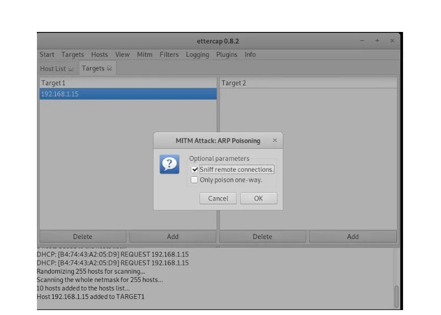Delete entry from Target 2 list
The image size is (441, 315).
[x=262, y=237]
